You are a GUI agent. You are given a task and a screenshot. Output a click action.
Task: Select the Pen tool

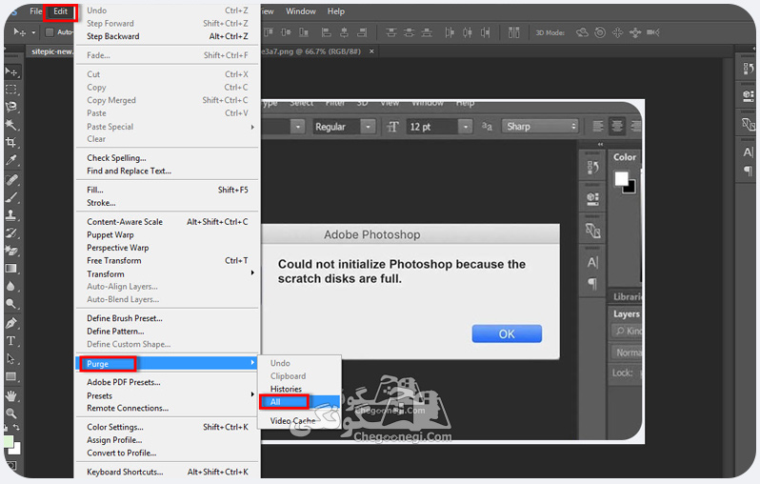coord(11,323)
